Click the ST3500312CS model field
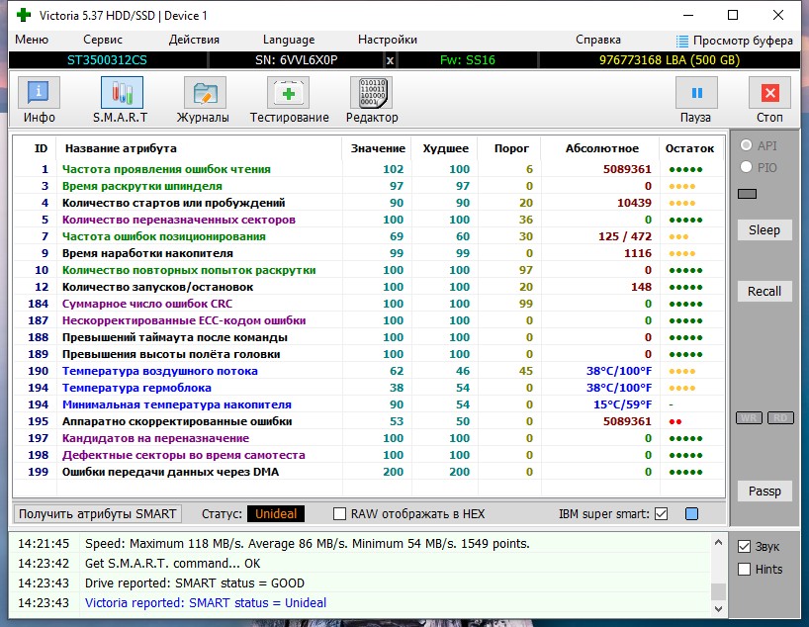Screen dimensions: 809x627 click(x=108, y=60)
